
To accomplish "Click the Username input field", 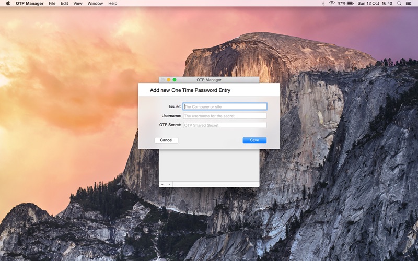I will coord(225,116).
